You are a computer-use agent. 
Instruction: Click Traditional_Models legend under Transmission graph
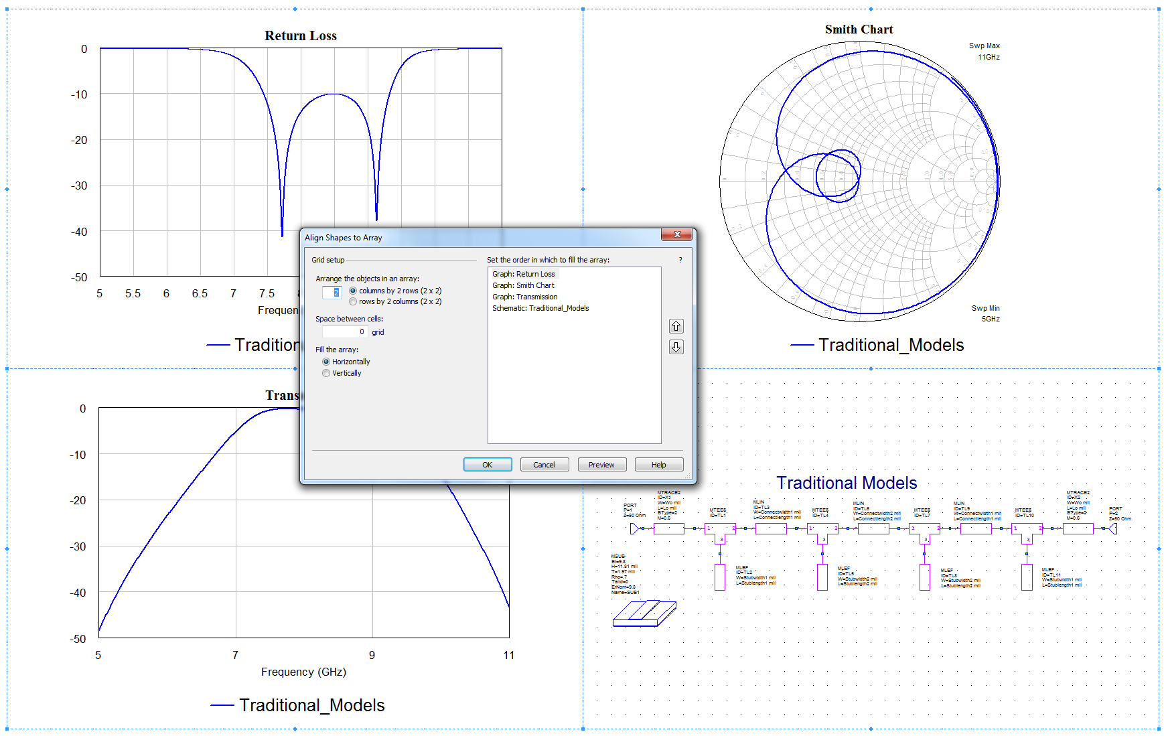[x=312, y=705]
